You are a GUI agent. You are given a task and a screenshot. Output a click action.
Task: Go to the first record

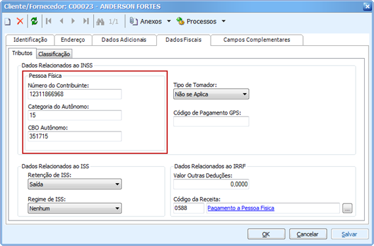point(49,21)
